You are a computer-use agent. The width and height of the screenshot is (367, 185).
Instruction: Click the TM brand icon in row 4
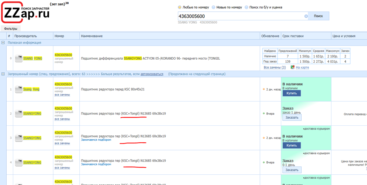[x=19, y=162]
